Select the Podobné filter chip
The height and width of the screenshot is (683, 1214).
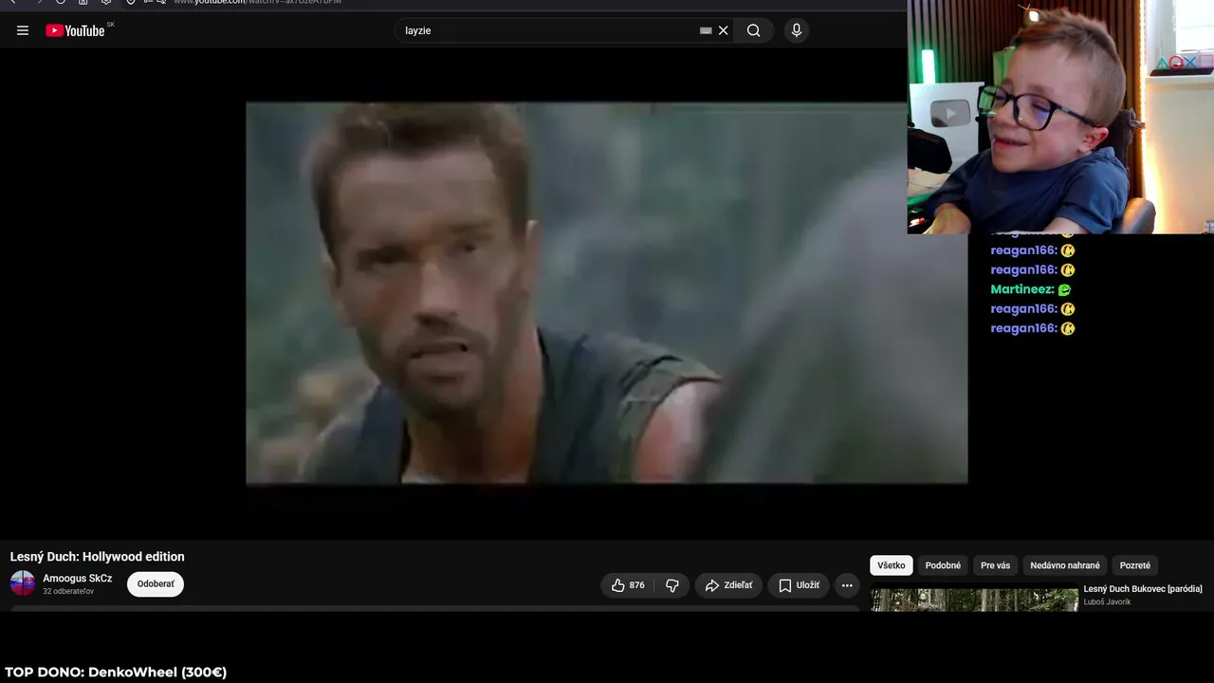[x=943, y=565]
